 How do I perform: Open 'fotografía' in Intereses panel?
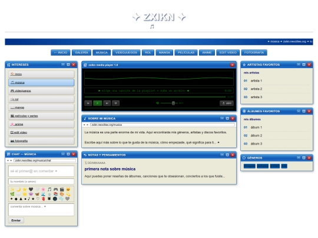click(41, 141)
